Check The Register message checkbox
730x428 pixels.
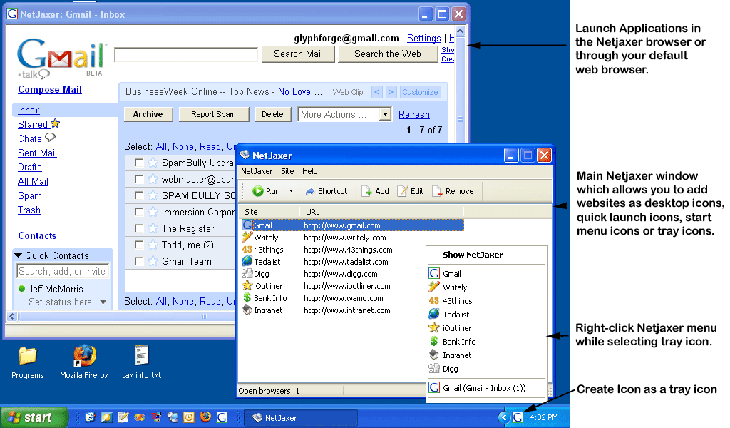coord(139,228)
